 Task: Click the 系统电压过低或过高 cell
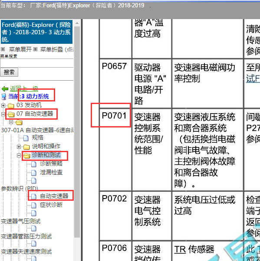click(207, 216)
